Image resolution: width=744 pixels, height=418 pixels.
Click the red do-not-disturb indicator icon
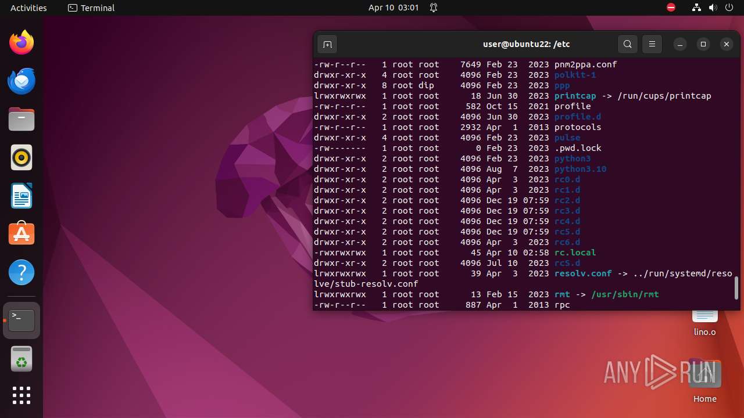[671, 8]
